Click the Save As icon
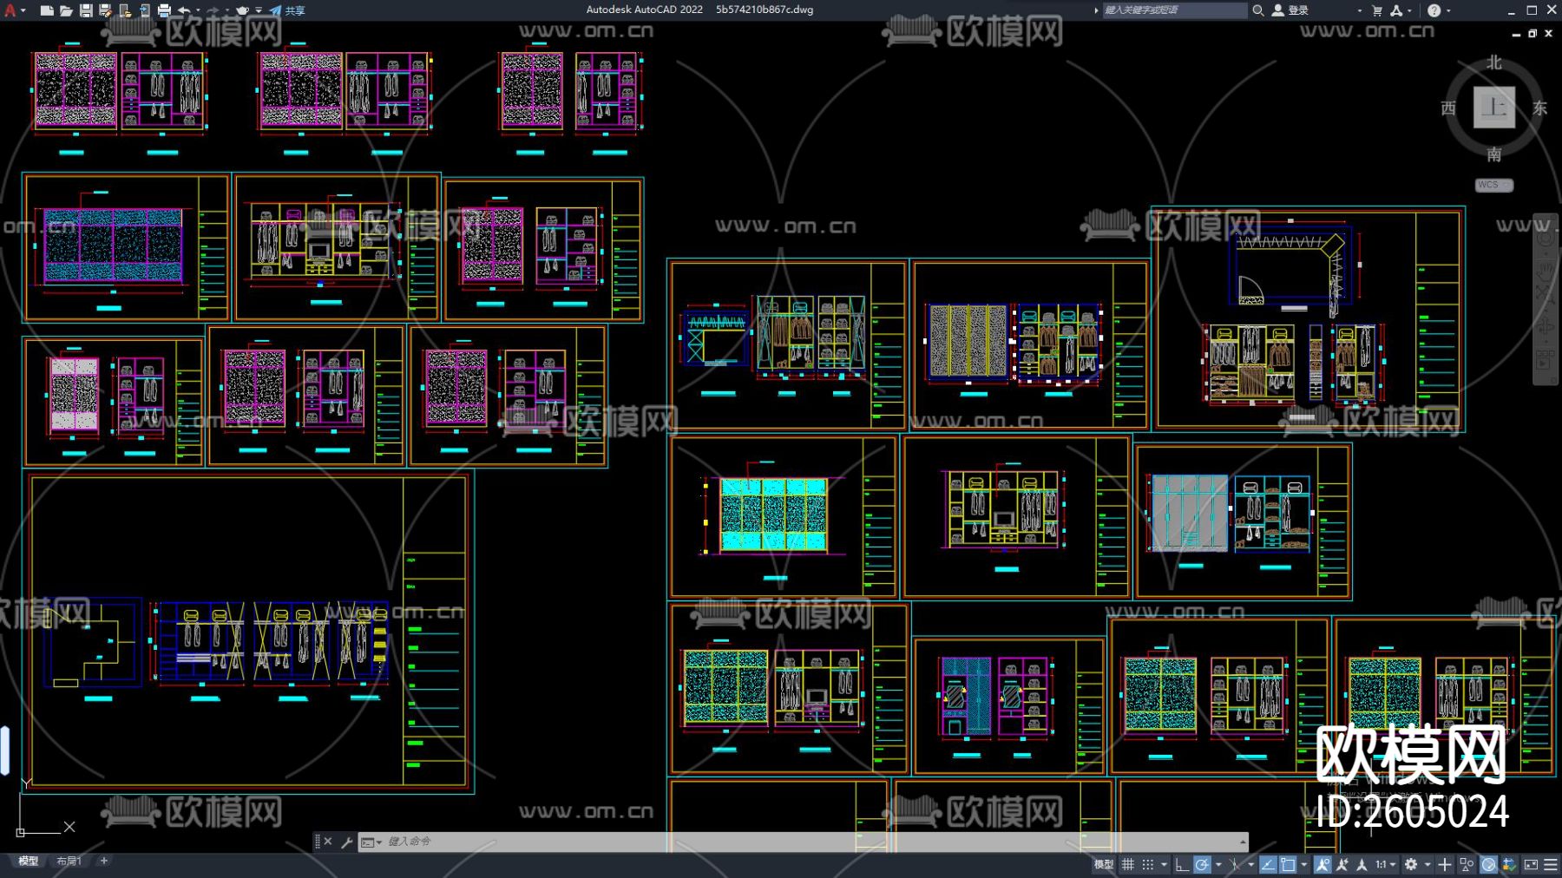 point(105,10)
